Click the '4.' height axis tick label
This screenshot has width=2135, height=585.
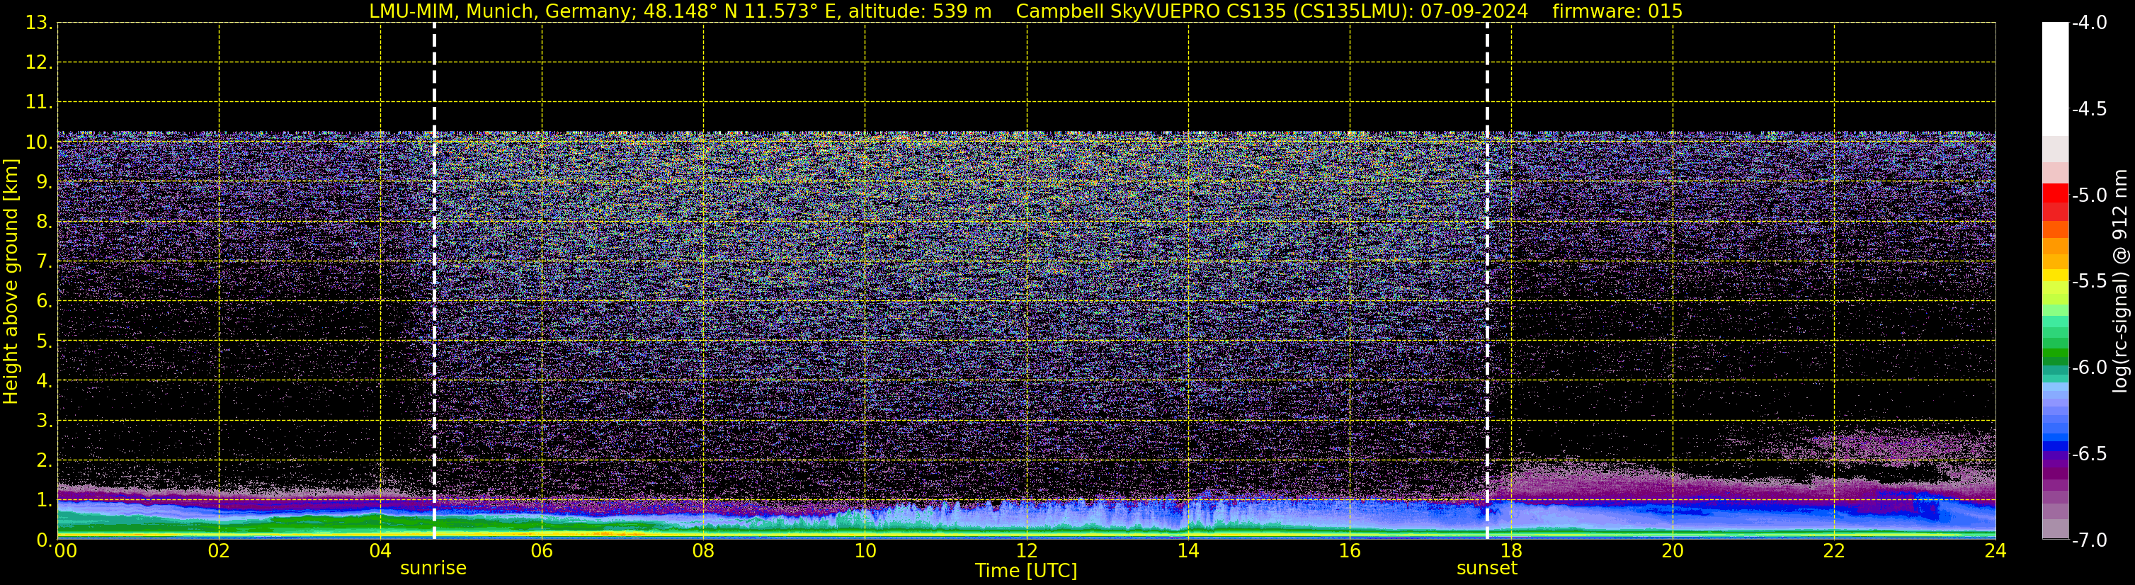tap(45, 381)
